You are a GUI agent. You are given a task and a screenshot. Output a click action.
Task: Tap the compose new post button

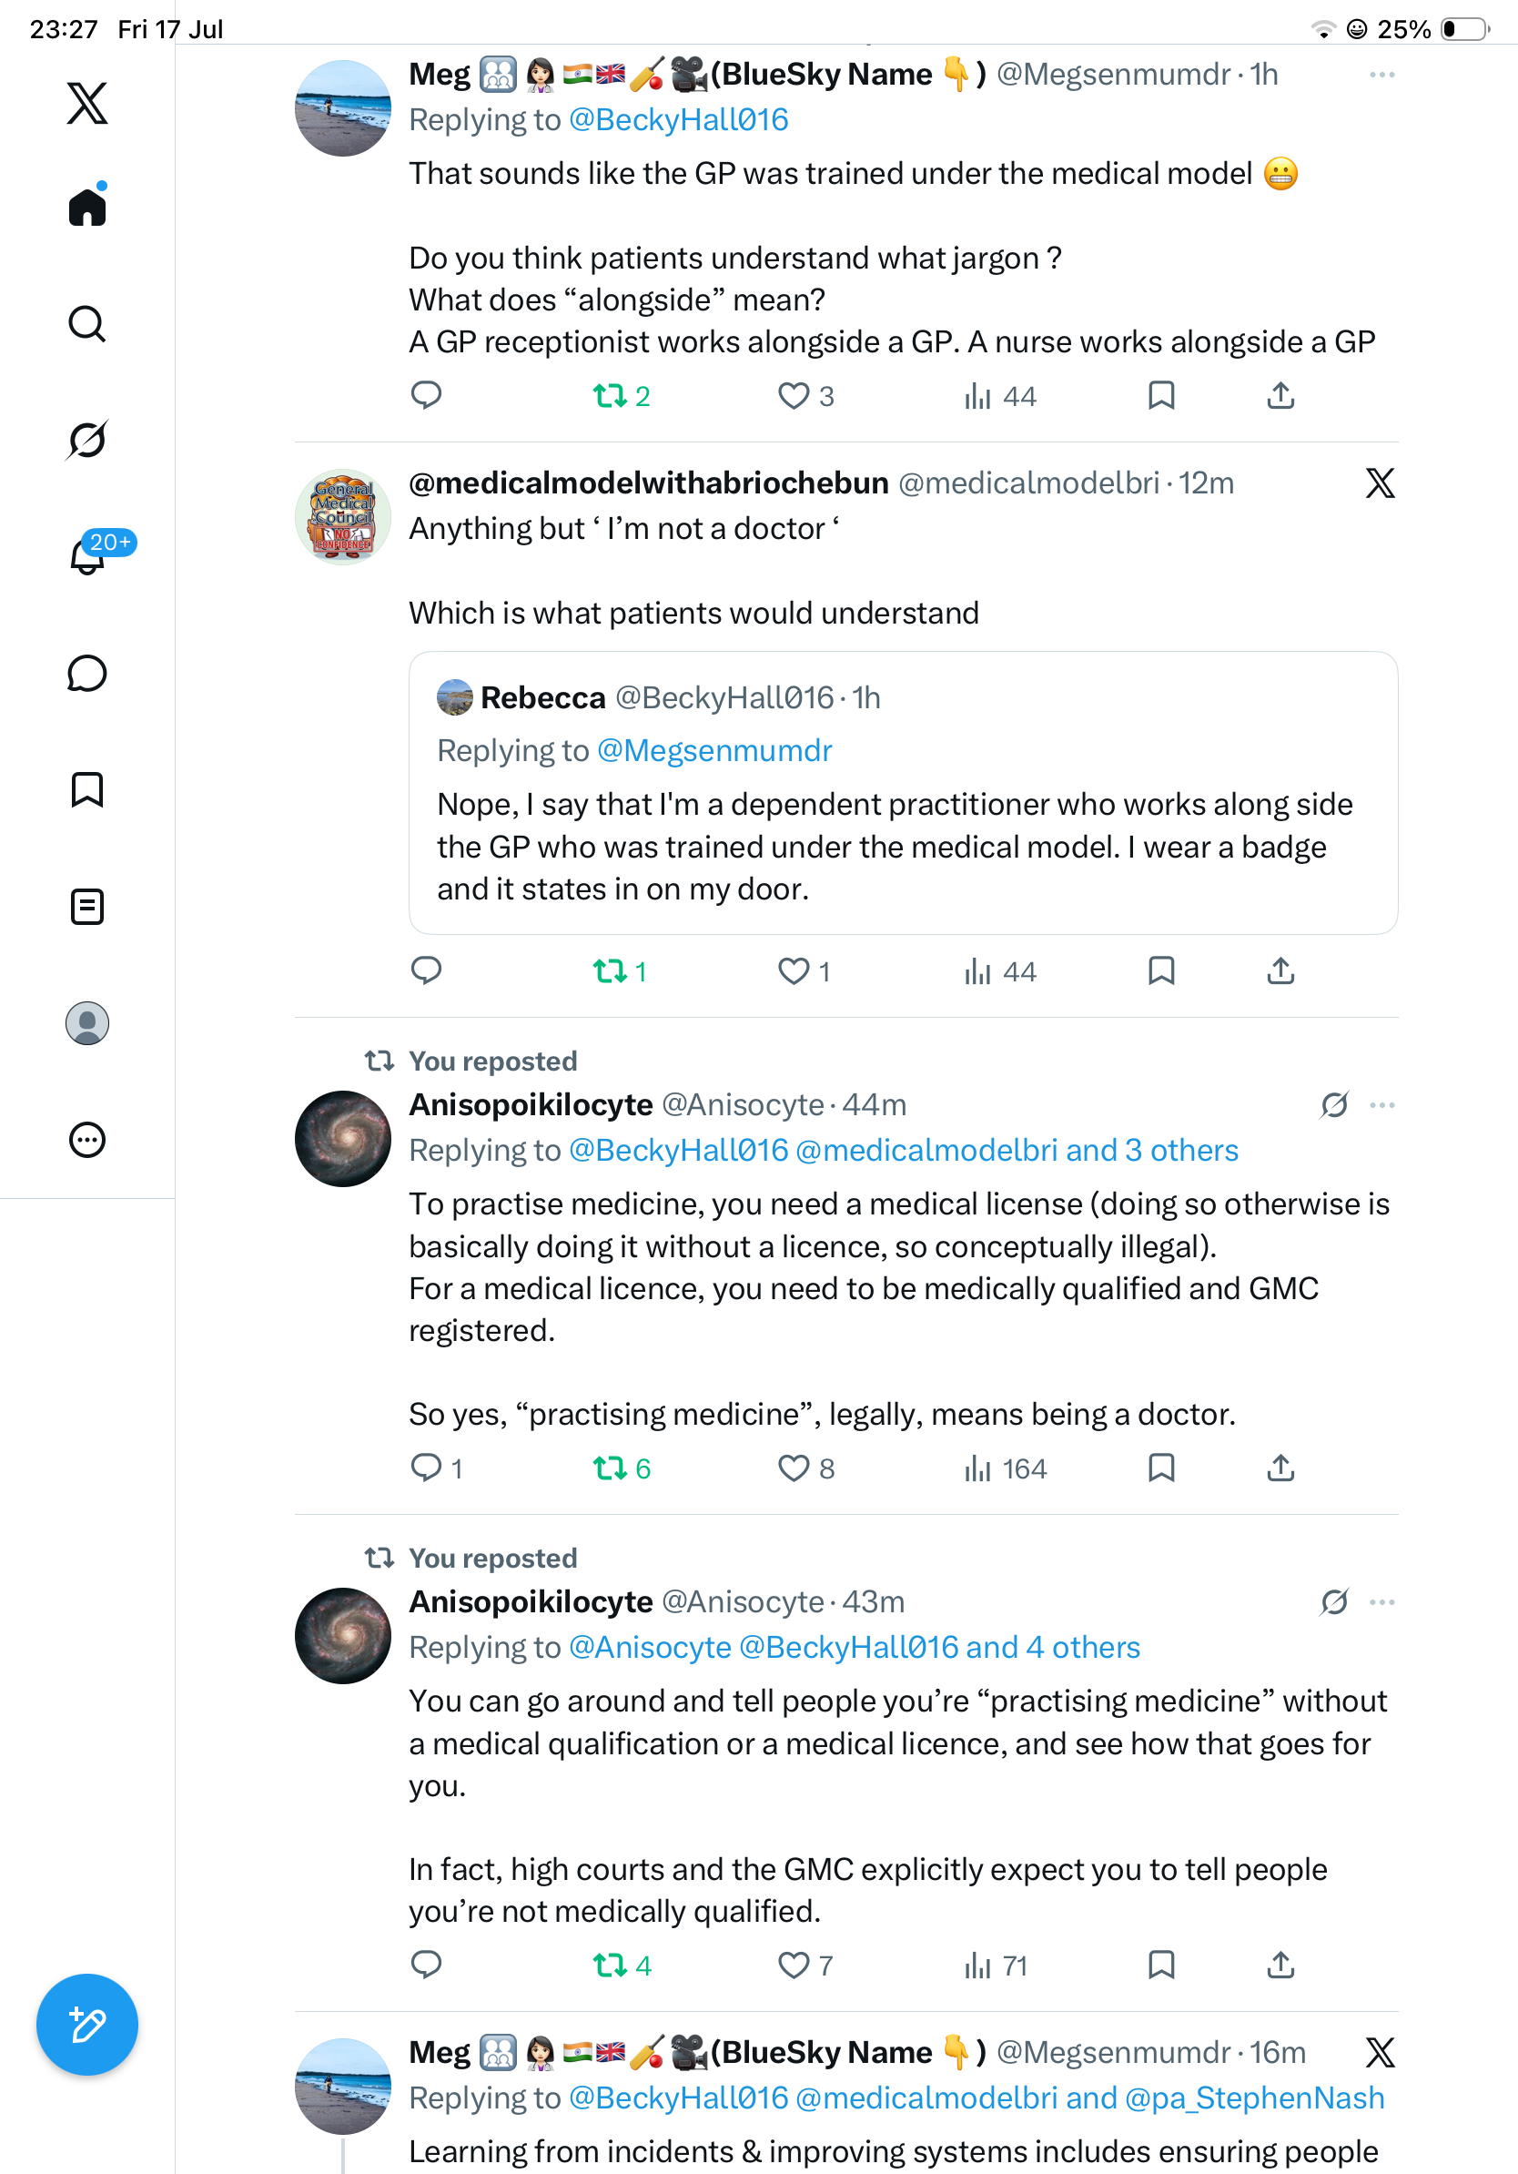point(87,2025)
